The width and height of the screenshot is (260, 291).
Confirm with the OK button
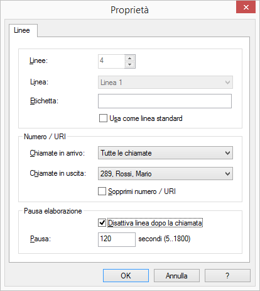tap(126, 275)
